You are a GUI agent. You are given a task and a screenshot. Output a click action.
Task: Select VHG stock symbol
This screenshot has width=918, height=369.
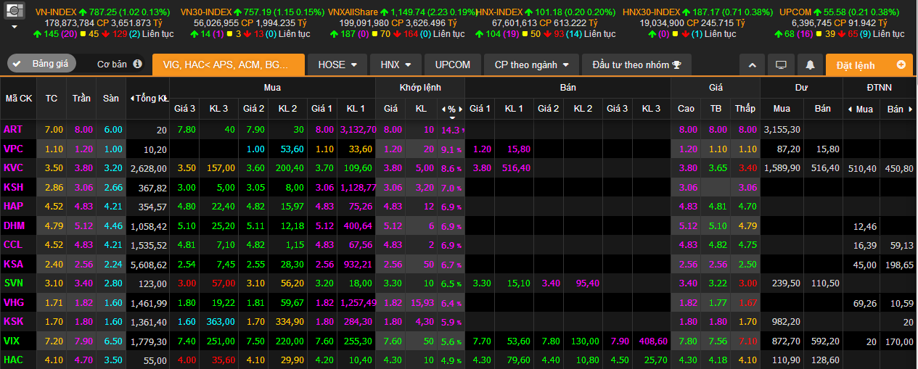pos(14,302)
